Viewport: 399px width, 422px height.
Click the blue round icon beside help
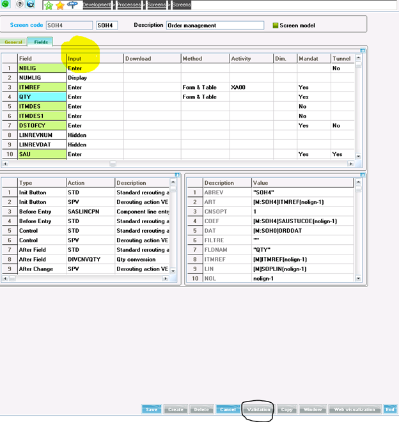tap(30, 4)
